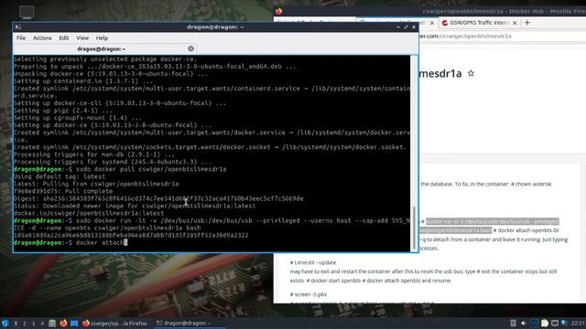The width and height of the screenshot is (586, 329).
Task: Open the Help menu in terminal
Action: point(102,38)
